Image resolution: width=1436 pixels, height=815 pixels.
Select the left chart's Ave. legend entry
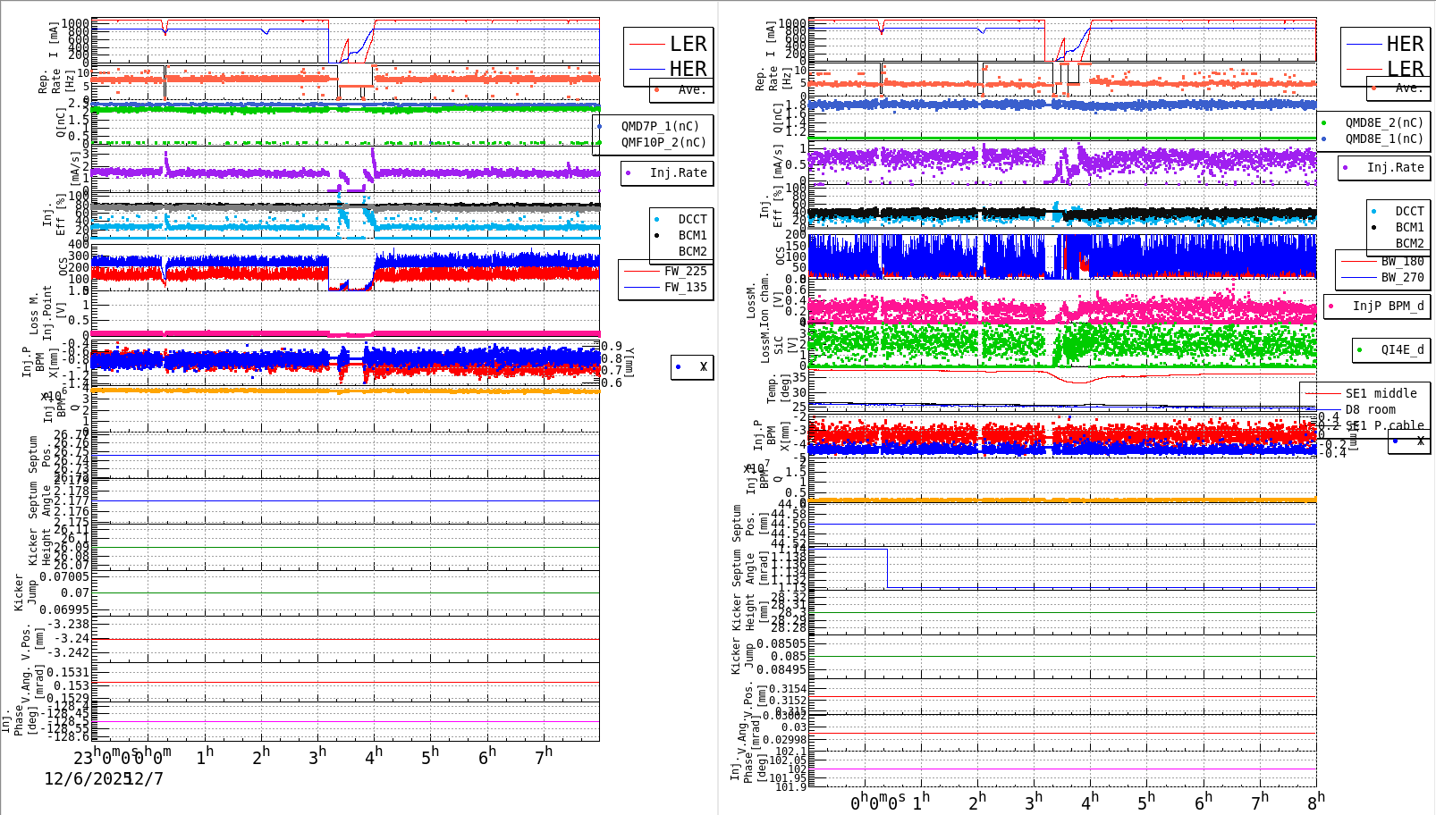coord(691,89)
